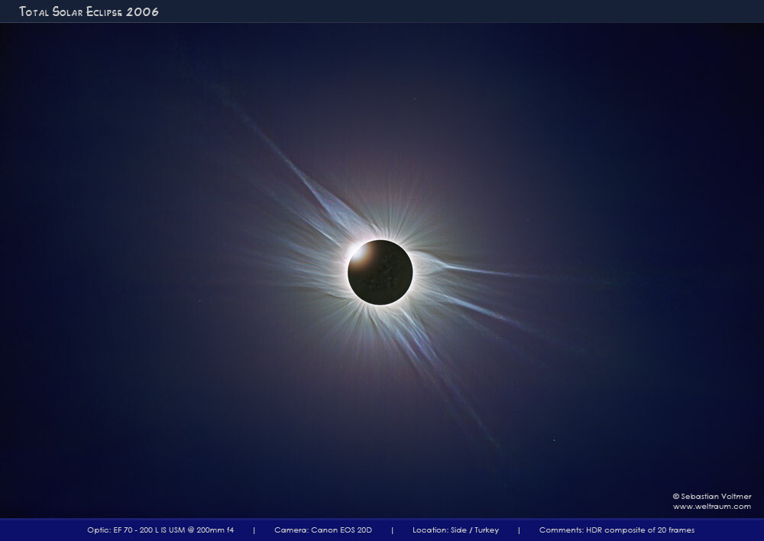Viewport: 764px width, 541px height.
Task: Click the '200mm f4' focal length text
Action: coord(214,530)
